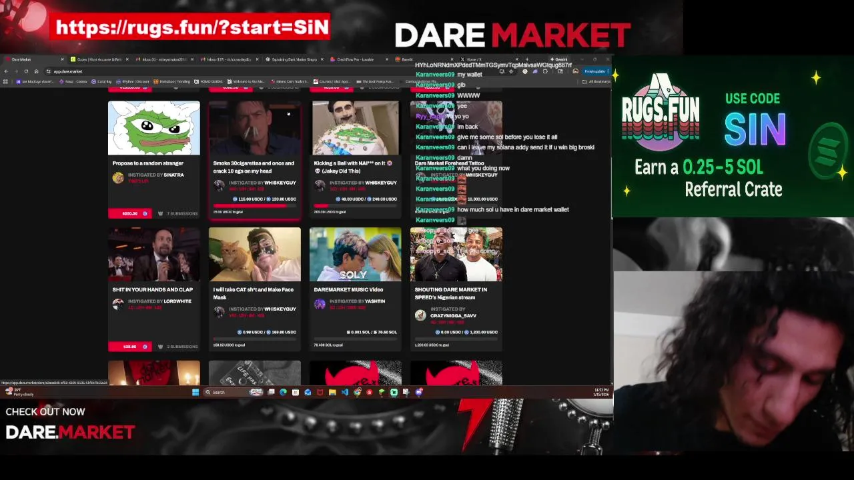Open the 'SHIT IN YOUR HANDS AND CLAP' thumbnail

tap(153, 255)
